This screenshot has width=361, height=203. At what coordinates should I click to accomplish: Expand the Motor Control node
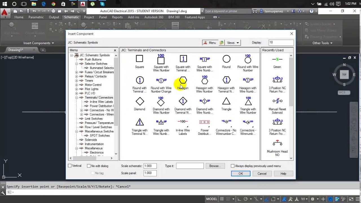[x=76, y=85]
